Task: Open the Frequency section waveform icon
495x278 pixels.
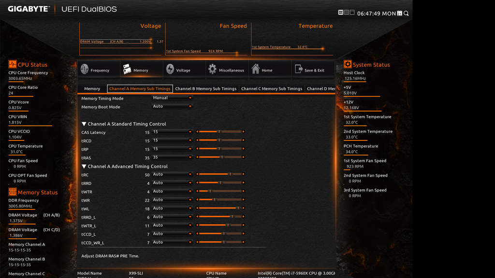Action: tap(85, 69)
